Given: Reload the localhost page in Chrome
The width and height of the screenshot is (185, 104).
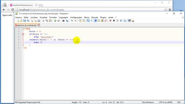Looking at the screenshot, I should pyautogui.click(x=12, y=10).
